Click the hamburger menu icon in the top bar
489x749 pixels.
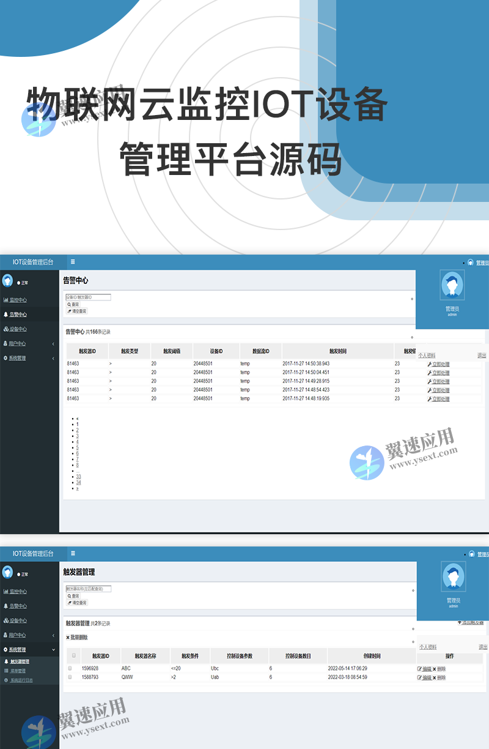pos(73,262)
